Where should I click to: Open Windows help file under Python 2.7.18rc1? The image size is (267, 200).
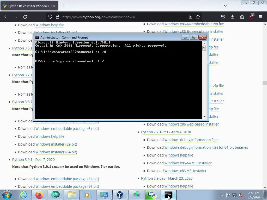tap(179, 155)
